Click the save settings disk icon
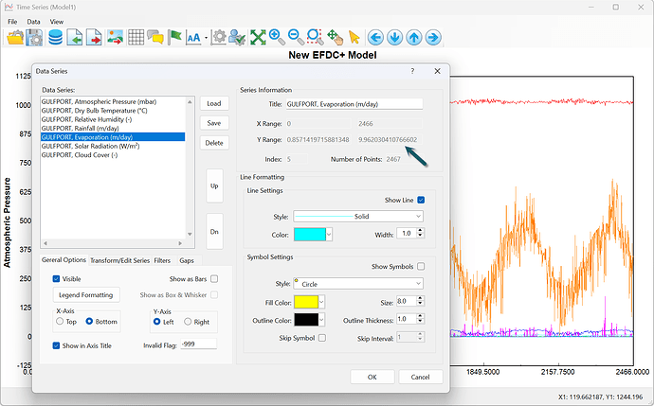Viewport: 654px width, 406px height. coord(34,38)
